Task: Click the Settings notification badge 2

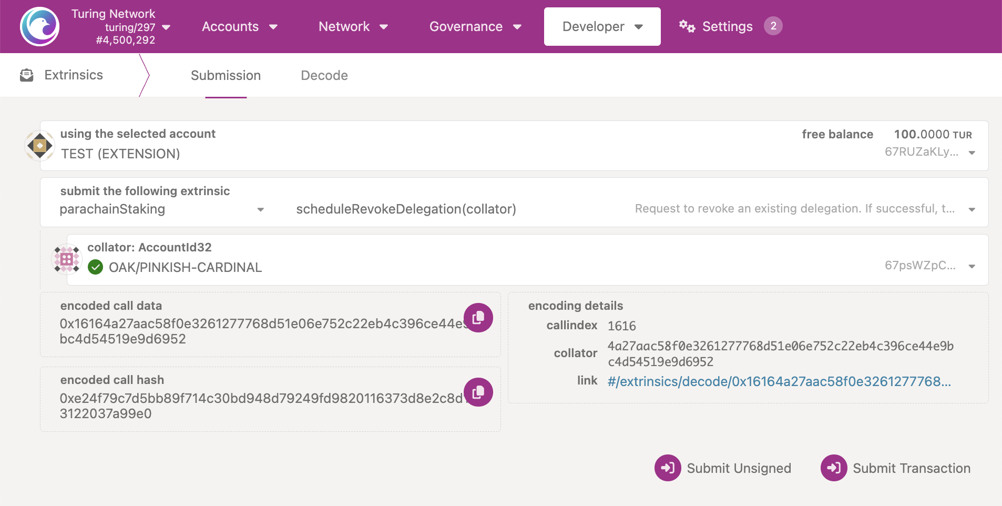Action: point(773,26)
